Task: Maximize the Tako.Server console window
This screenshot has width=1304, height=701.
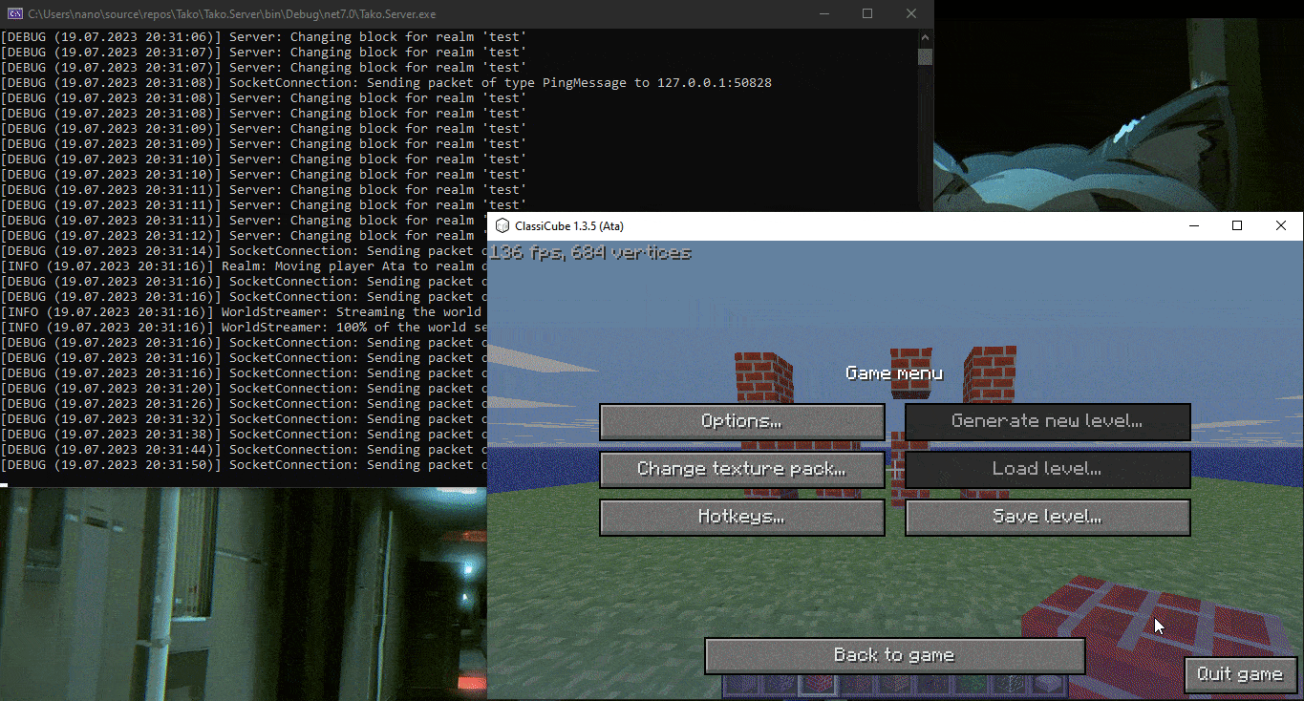Action: tap(867, 13)
